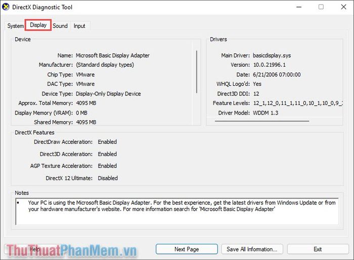This screenshot has width=354, height=260.
Task: Click DirectX 12 Ultimate 'Disabled' value
Action: click(108, 178)
